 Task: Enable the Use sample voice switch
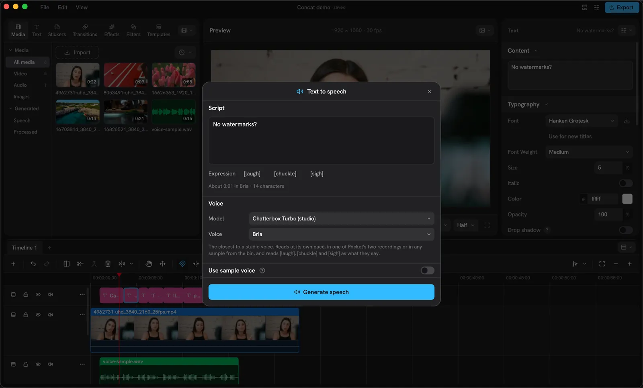[427, 271]
